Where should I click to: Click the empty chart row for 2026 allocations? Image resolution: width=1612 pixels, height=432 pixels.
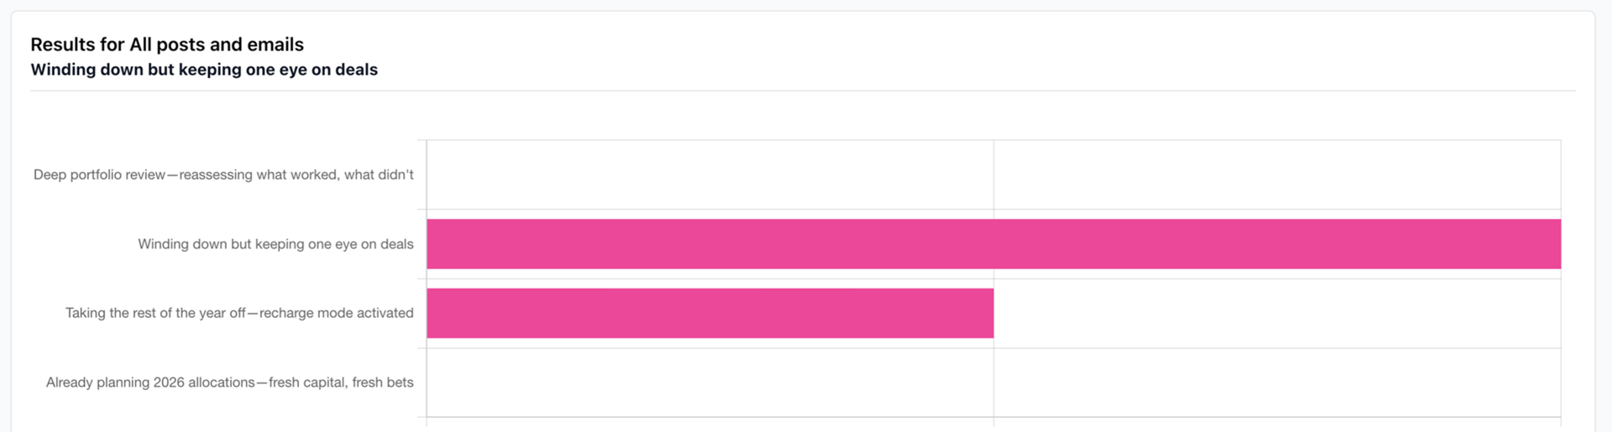[x=993, y=383]
